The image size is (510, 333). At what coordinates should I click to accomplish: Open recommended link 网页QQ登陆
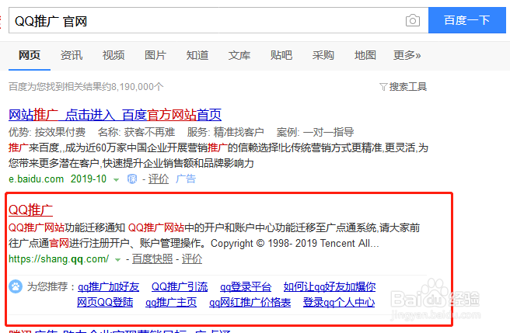105,303
